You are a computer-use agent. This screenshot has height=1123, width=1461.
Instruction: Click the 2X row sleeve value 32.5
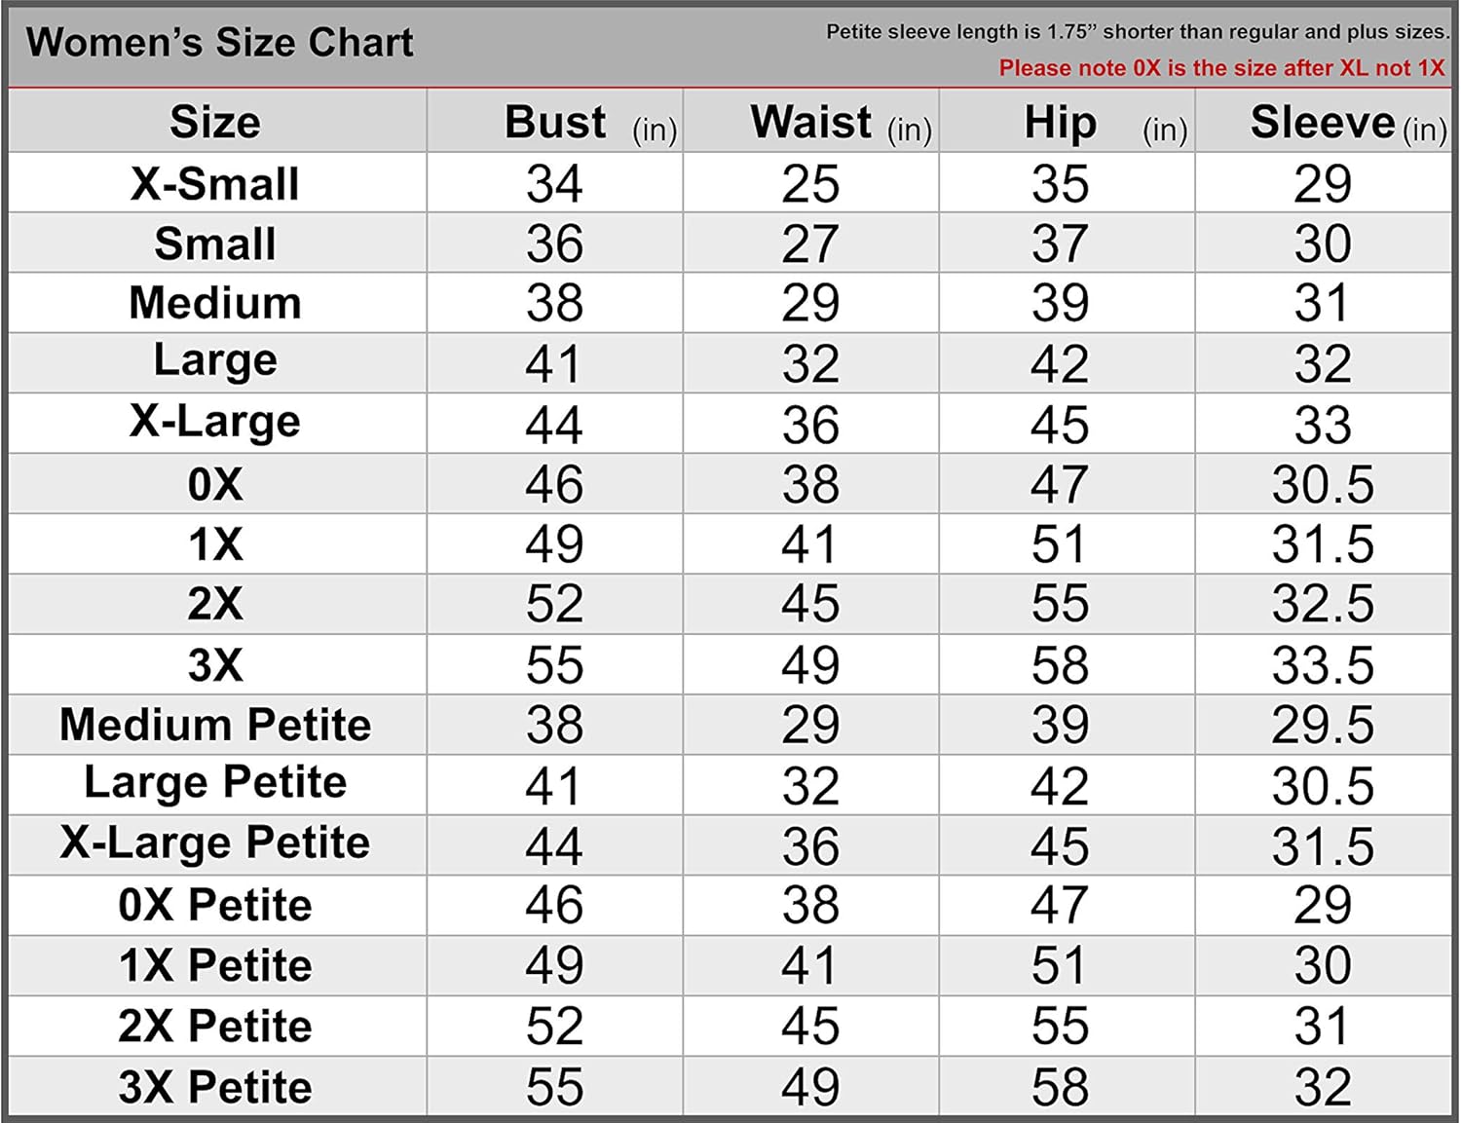pos(1323,604)
